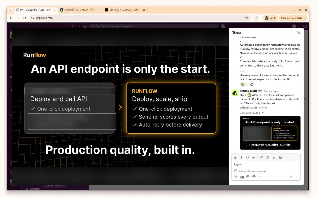Open more formatting options in the toolbar
This screenshot has height=198, width=317.
(x=287, y=158)
